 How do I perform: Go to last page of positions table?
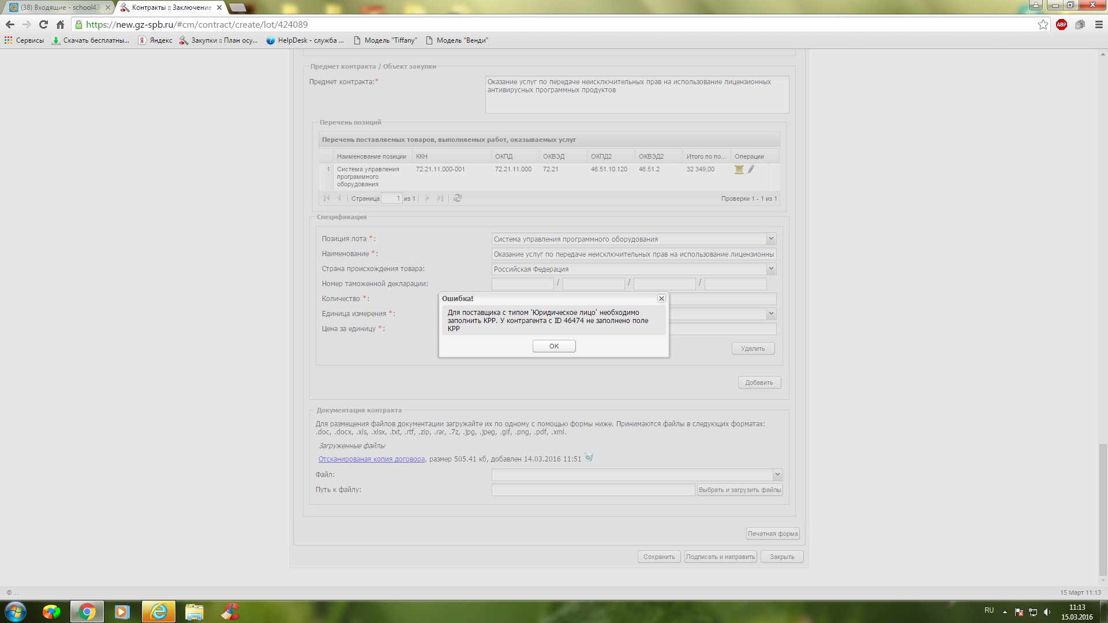(440, 198)
